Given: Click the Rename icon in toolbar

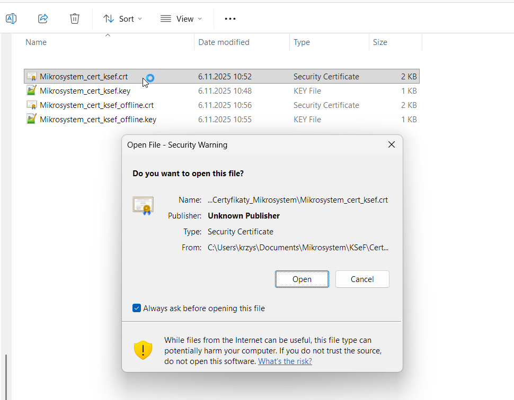Looking at the screenshot, I should [x=11, y=19].
